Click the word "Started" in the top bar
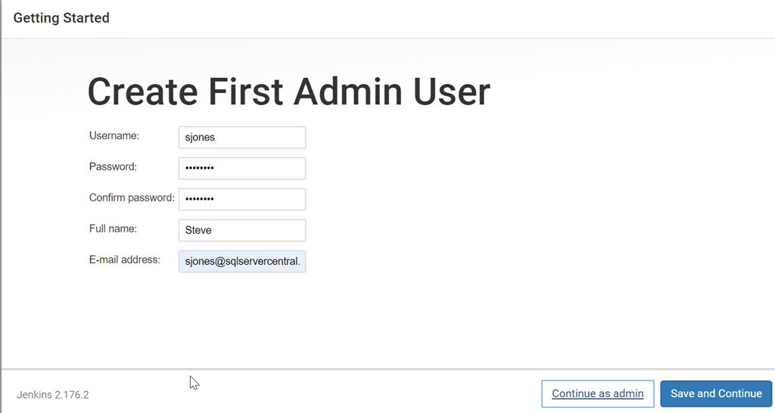The image size is (775, 413). coord(86,17)
